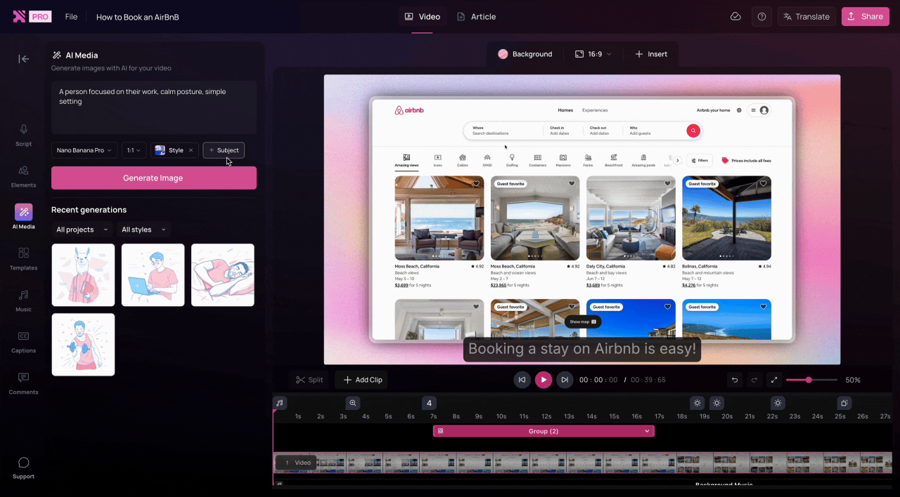Open the Nano Banana Pro model dropdown
Screen dimensions: 900x497
pos(84,150)
